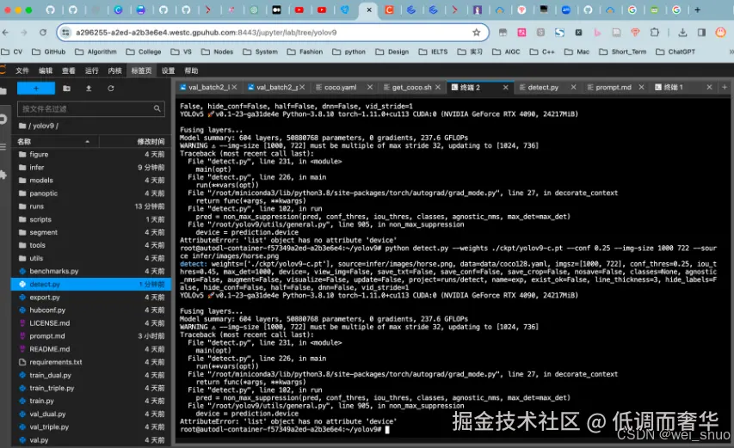
Task: Select requirements.txt file
Action: click(x=91, y=362)
